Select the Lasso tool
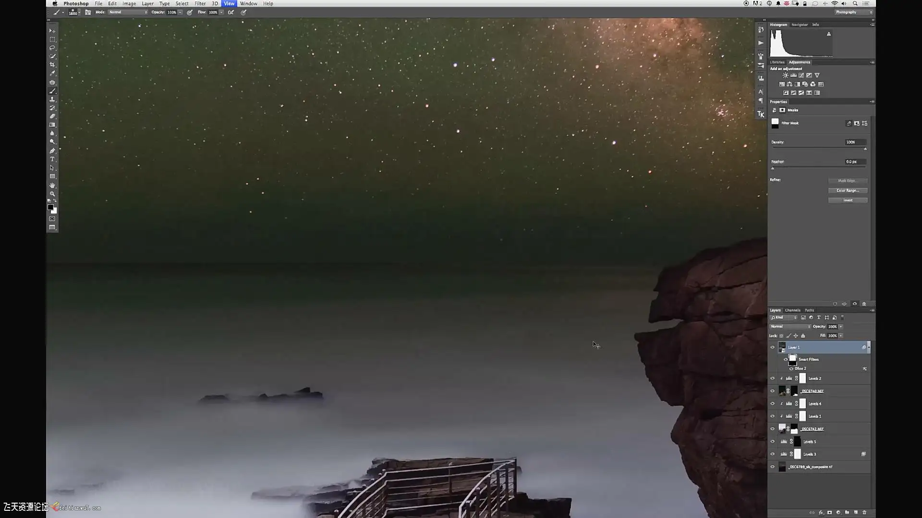 point(52,48)
